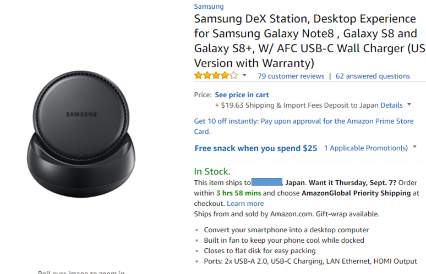
Task: Click 1 Applicable Promotion(s) link
Action: (366, 148)
